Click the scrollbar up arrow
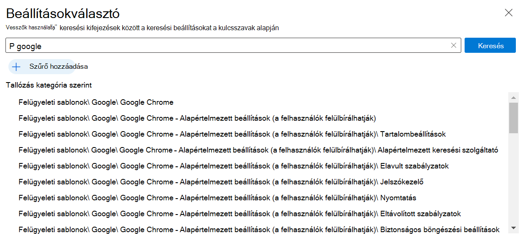Image resolution: width=523 pixels, height=238 pixels. pos(513,98)
